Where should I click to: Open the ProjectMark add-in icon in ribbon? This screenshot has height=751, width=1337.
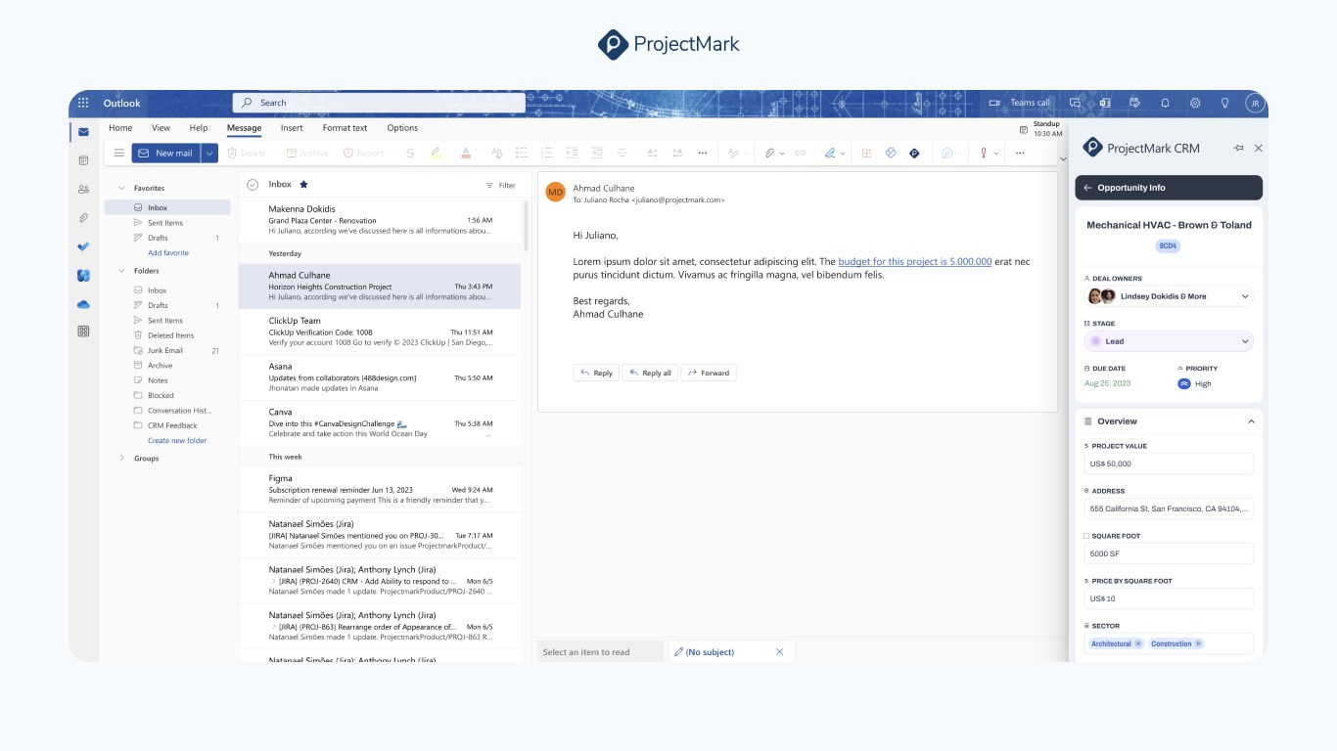coord(914,153)
